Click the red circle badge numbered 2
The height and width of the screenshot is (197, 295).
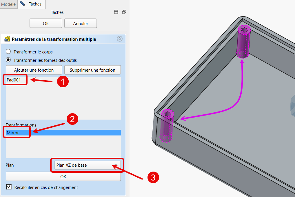[x=72, y=119]
